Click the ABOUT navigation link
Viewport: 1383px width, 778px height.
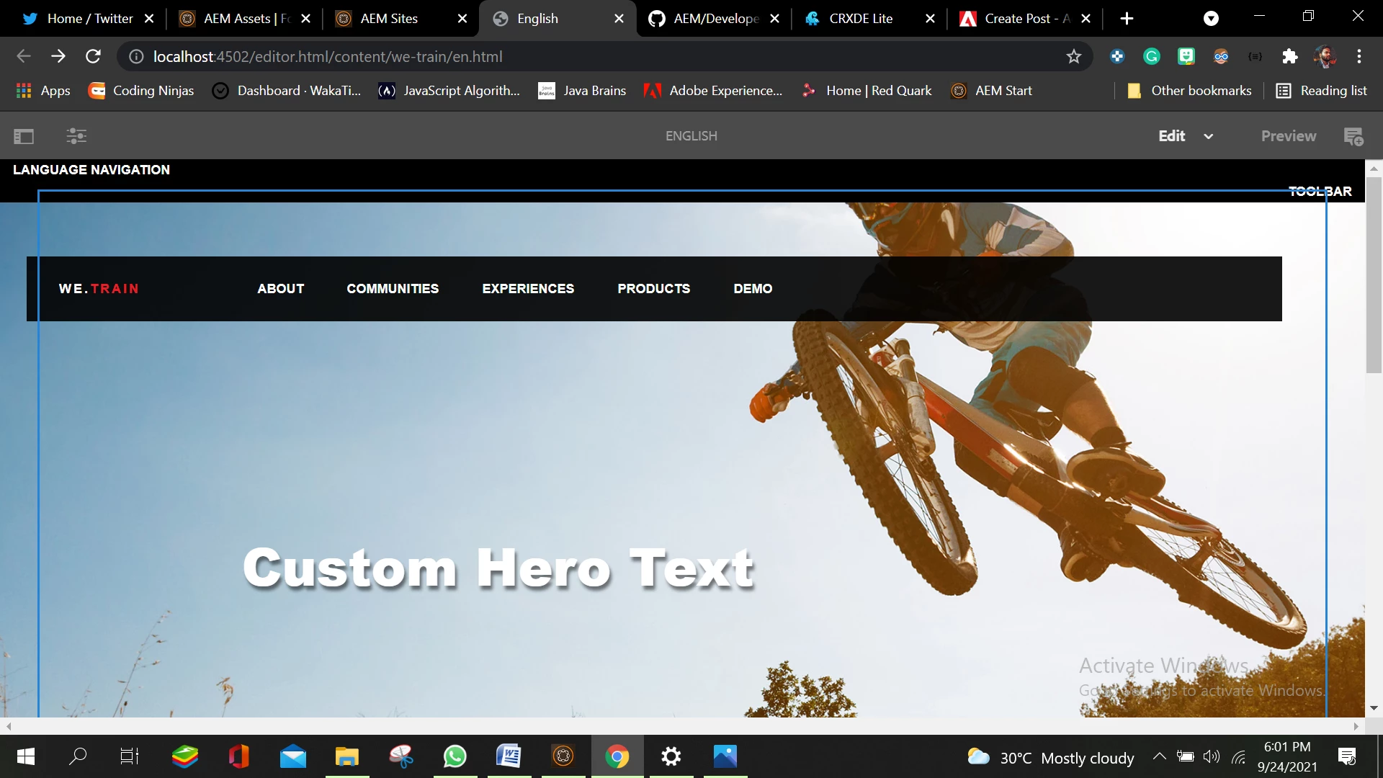(x=280, y=289)
